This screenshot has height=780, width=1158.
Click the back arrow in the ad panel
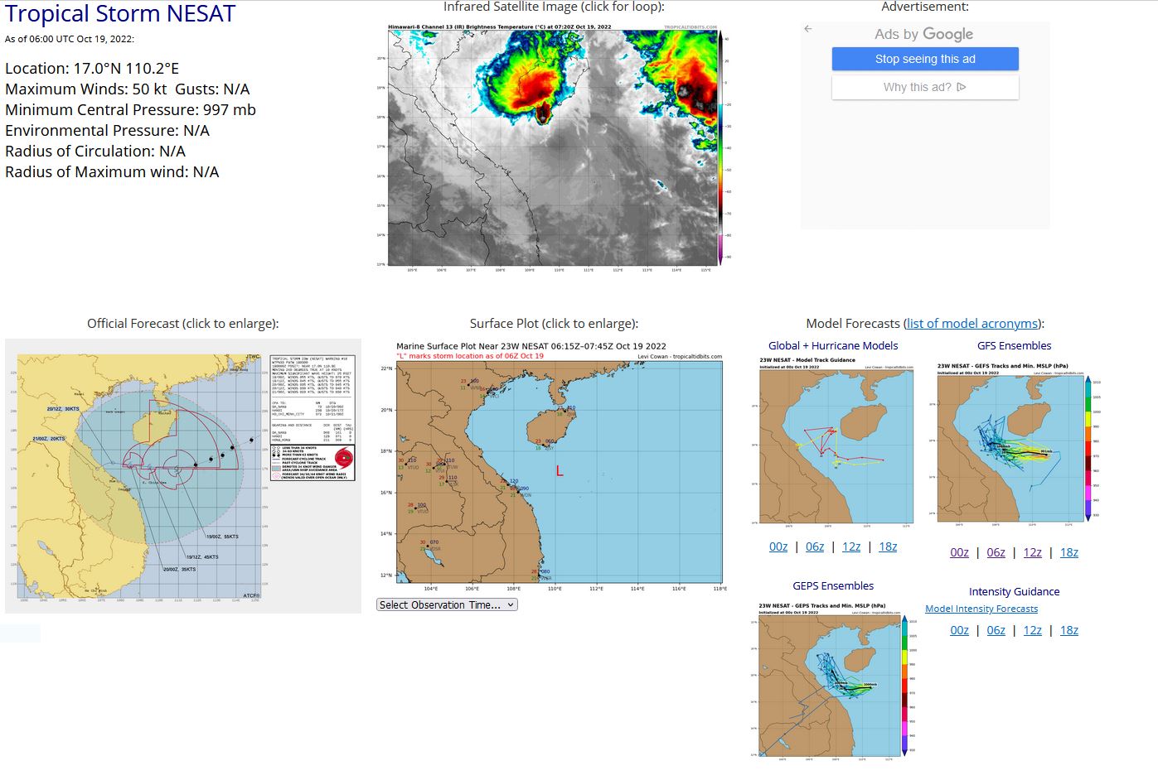click(x=807, y=29)
